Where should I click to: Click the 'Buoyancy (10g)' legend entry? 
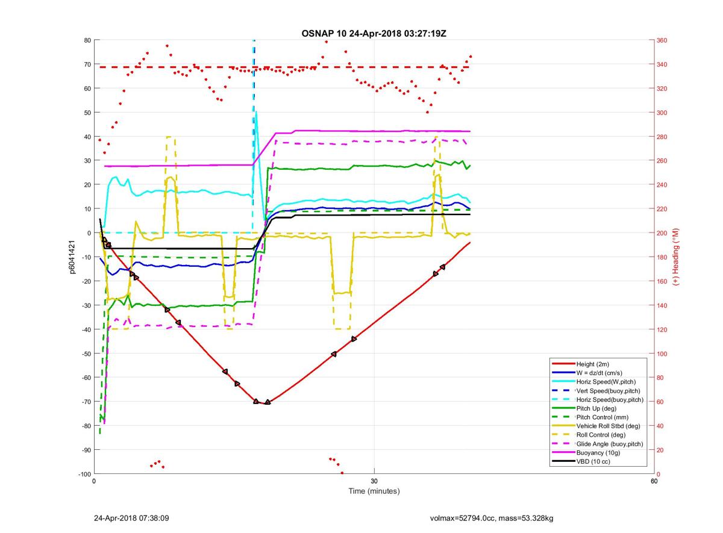tap(597, 452)
